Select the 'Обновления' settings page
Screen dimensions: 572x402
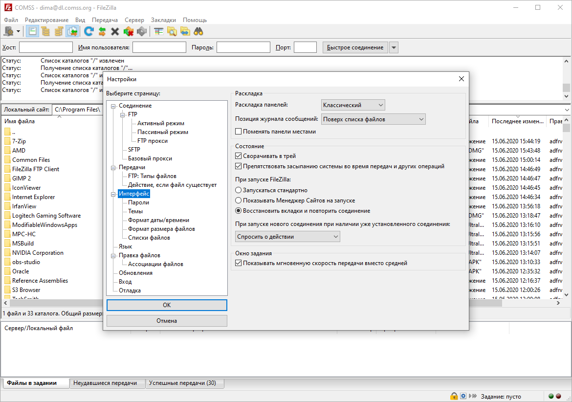coord(136,273)
